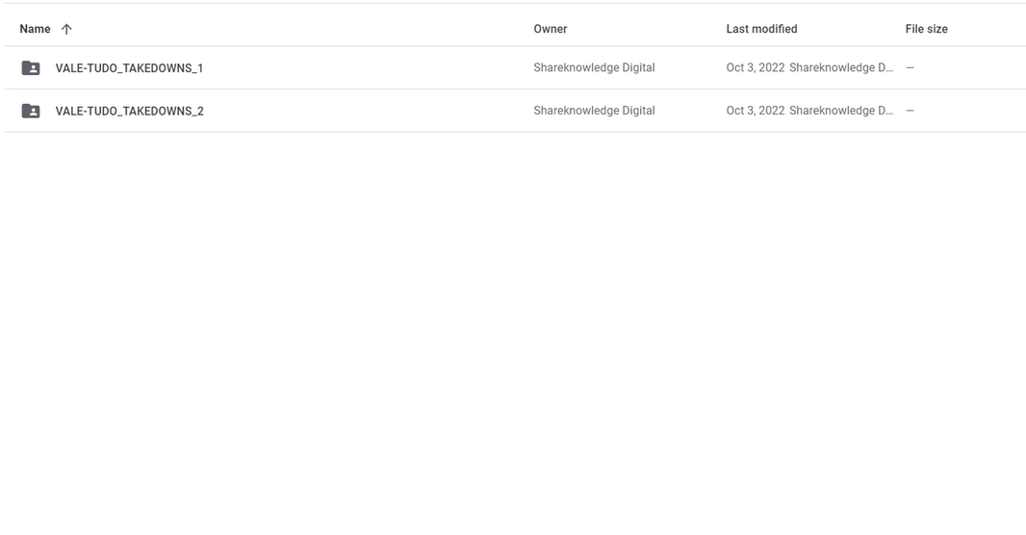The height and width of the screenshot is (535, 1026).
Task: Select the owner Shareknowledge Digital in first row
Action: click(x=594, y=67)
